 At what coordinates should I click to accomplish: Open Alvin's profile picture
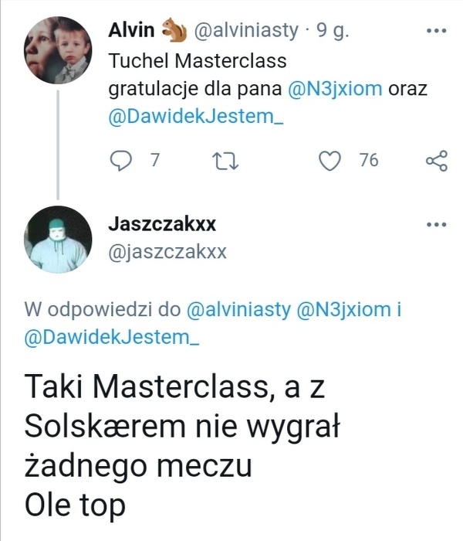(56, 49)
